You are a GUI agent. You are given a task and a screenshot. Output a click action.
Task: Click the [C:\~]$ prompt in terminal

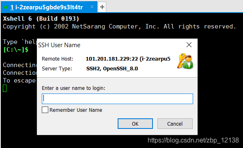(16, 50)
